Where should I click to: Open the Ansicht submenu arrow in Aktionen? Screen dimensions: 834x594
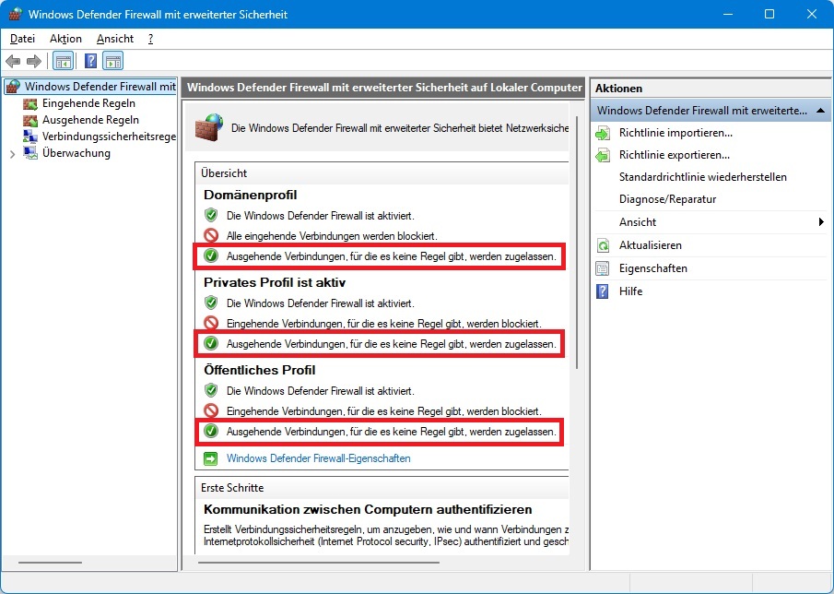821,222
